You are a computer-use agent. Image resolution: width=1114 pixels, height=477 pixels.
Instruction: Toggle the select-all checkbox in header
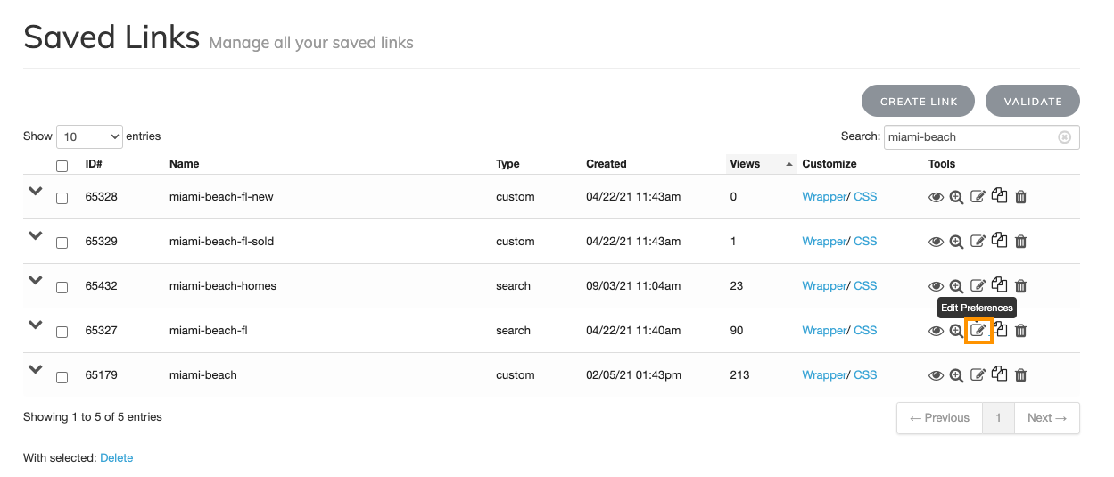pyautogui.click(x=62, y=166)
